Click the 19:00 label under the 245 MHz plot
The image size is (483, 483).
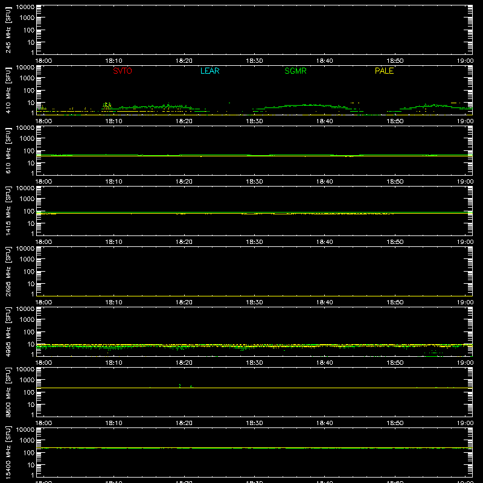point(465,61)
